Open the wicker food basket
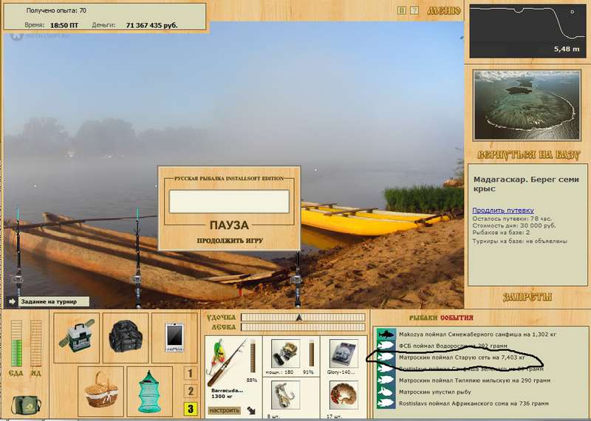This screenshot has width=591, height=421. (100, 391)
